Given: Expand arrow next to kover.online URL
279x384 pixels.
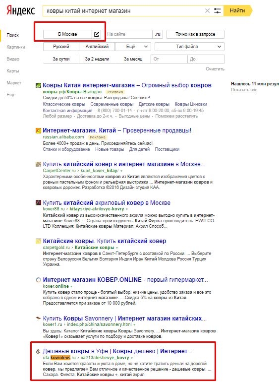Looking at the screenshot, I should [x=71, y=287].
